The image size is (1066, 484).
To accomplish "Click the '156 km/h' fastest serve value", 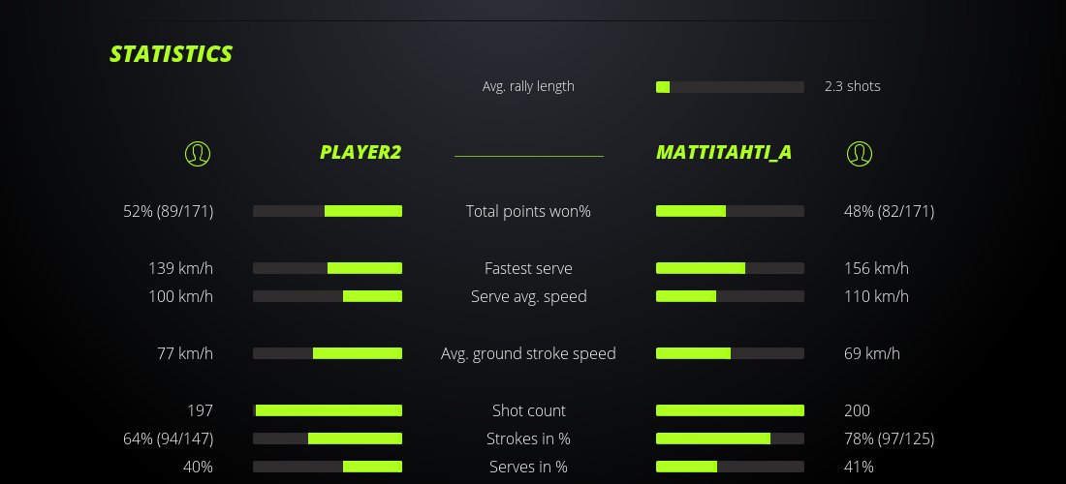I will pyautogui.click(x=876, y=268).
